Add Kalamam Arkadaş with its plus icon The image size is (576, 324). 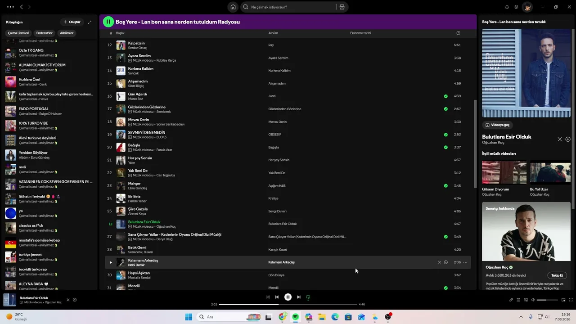[x=445, y=262]
